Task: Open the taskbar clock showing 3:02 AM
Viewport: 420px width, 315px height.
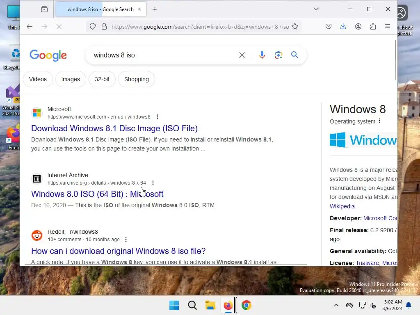Action: (x=393, y=305)
